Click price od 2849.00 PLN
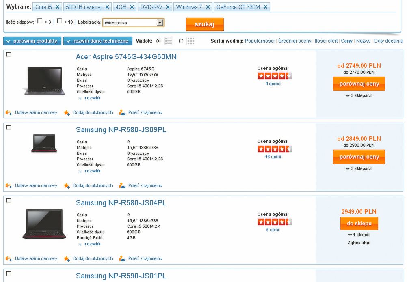407x282 pixels. (x=359, y=139)
